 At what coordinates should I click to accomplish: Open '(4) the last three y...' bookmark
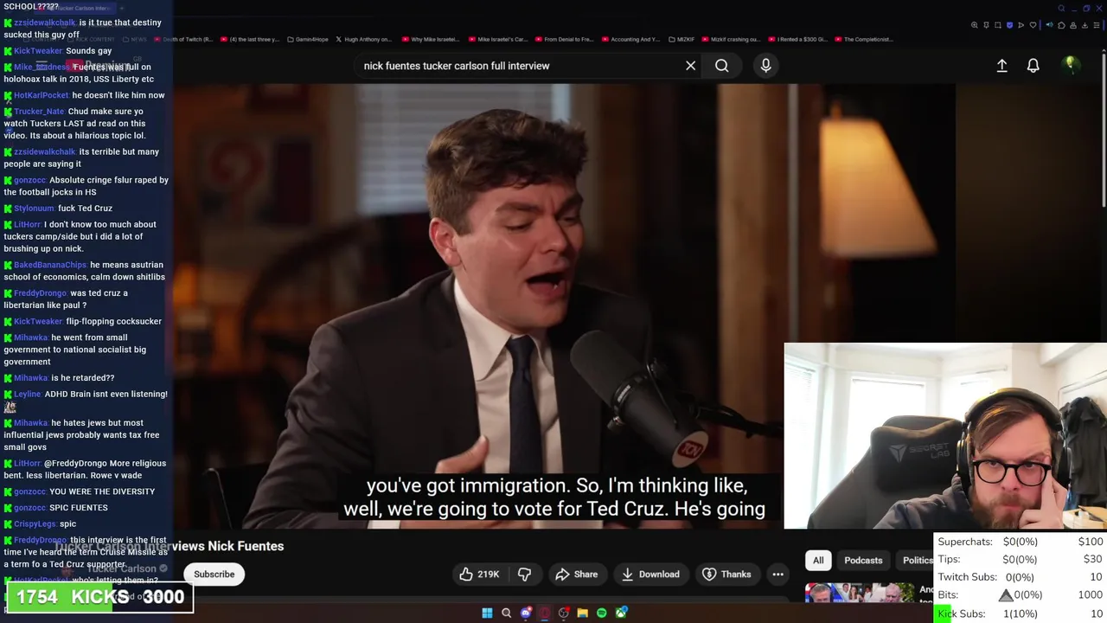coord(251,39)
